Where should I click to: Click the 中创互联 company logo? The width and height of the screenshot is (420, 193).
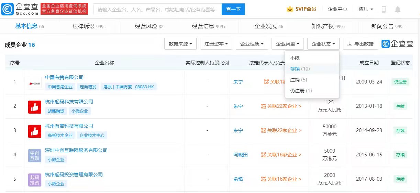click(x=34, y=156)
